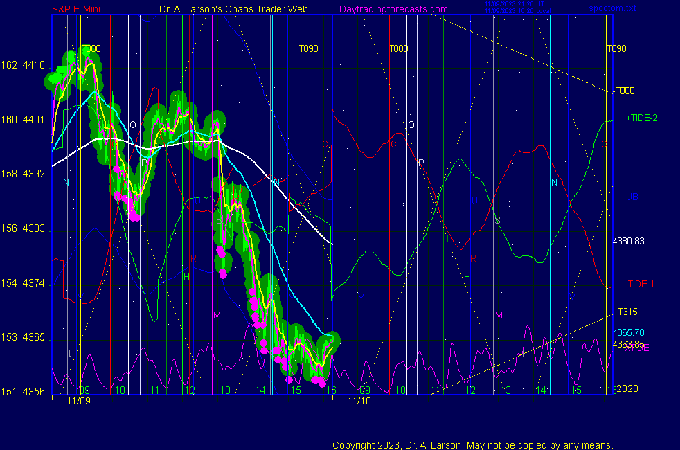
Task: Click the 4410 price level on y-axis
Action: pos(34,65)
